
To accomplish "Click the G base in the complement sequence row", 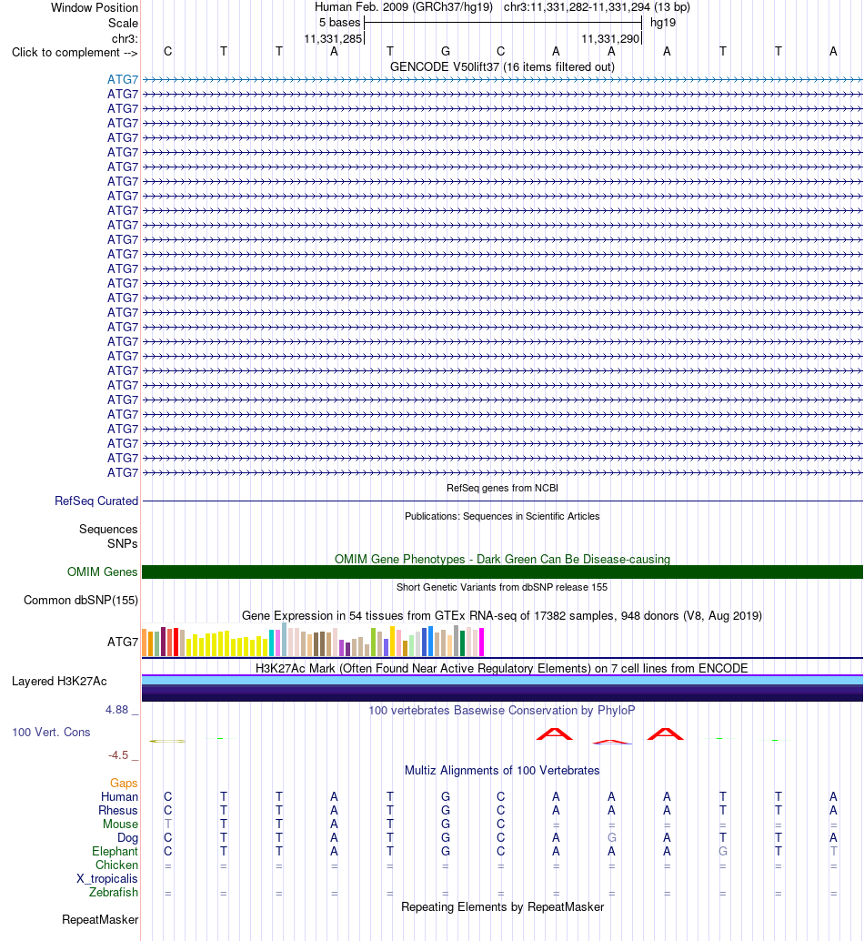I will point(446,52).
